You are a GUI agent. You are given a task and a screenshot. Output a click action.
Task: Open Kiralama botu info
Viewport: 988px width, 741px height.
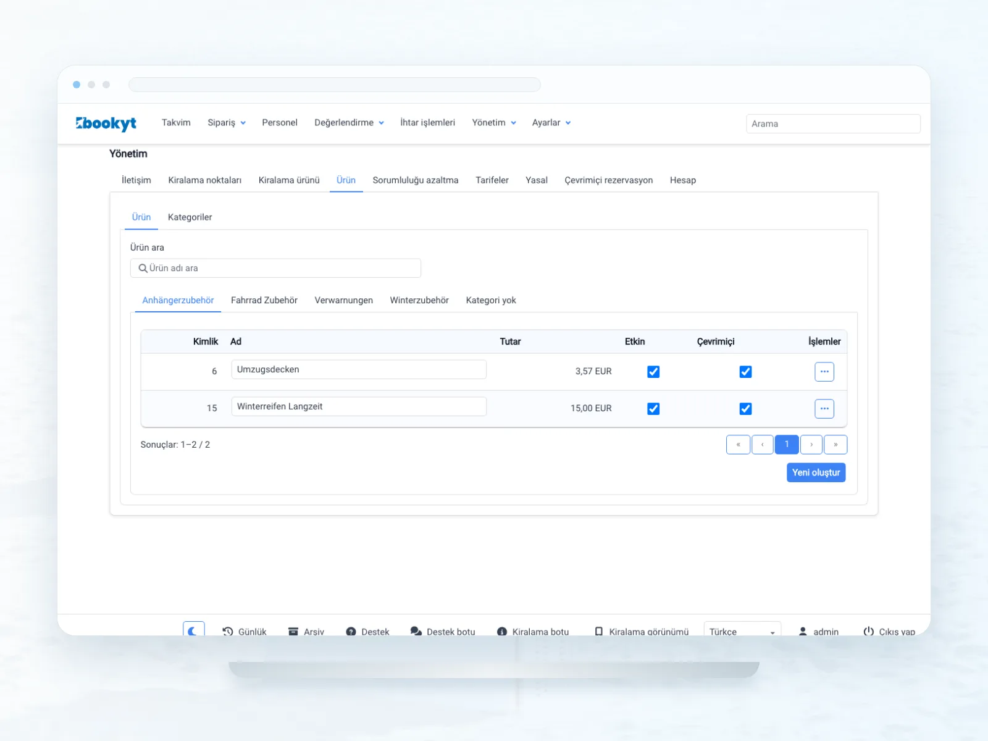[x=533, y=631]
